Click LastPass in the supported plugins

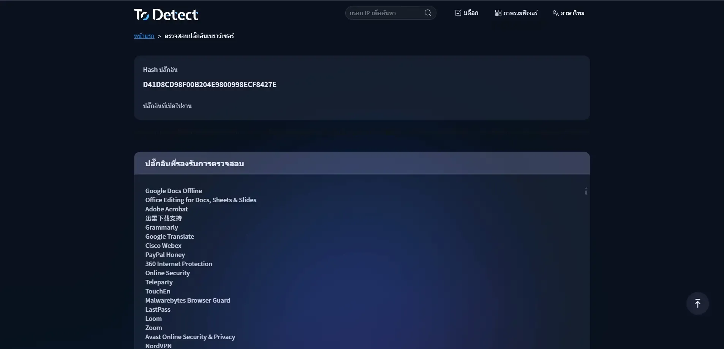pos(158,309)
